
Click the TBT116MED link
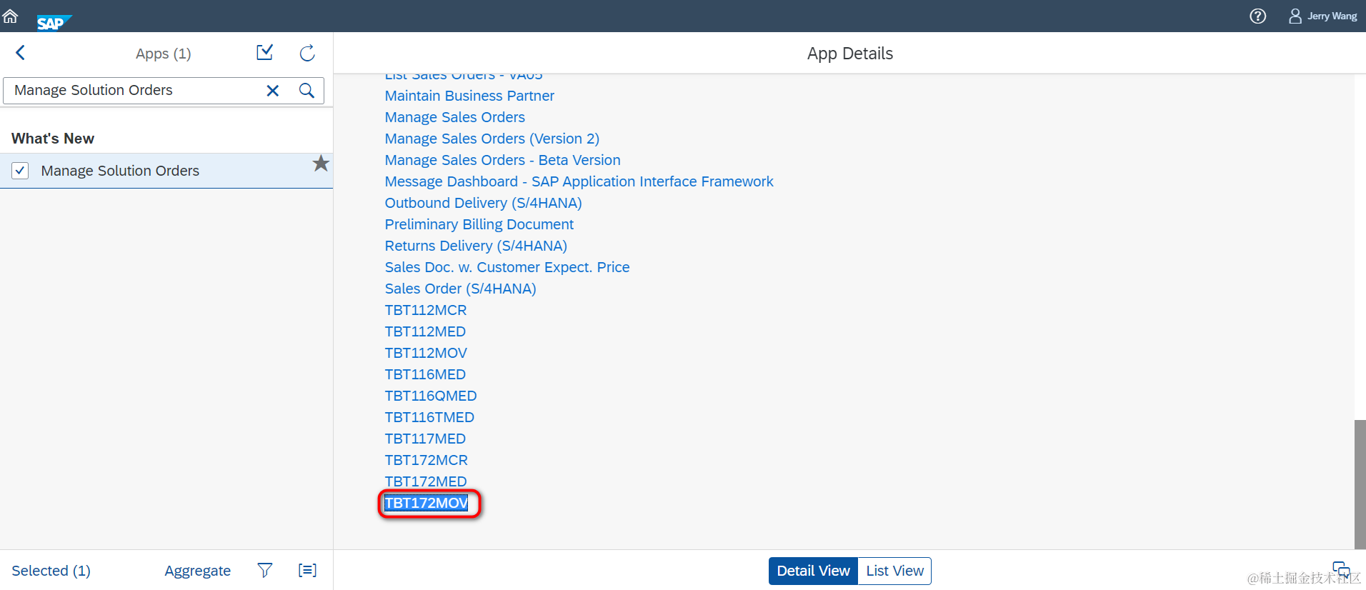coord(425,374)
